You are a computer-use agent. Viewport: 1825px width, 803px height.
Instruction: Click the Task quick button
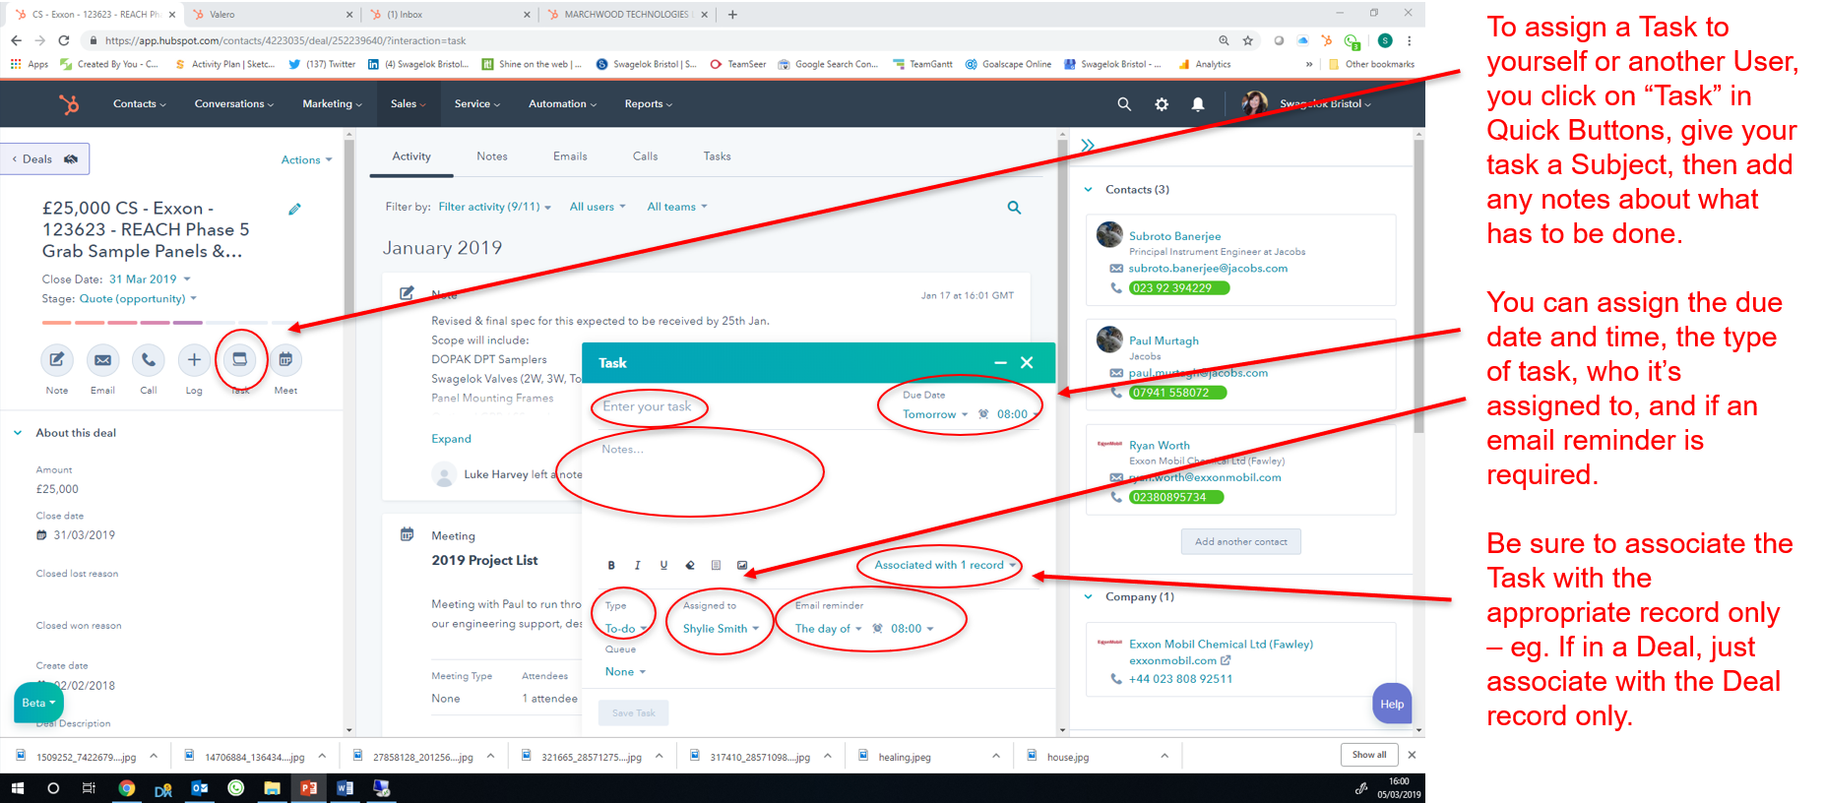click(239, 360)
